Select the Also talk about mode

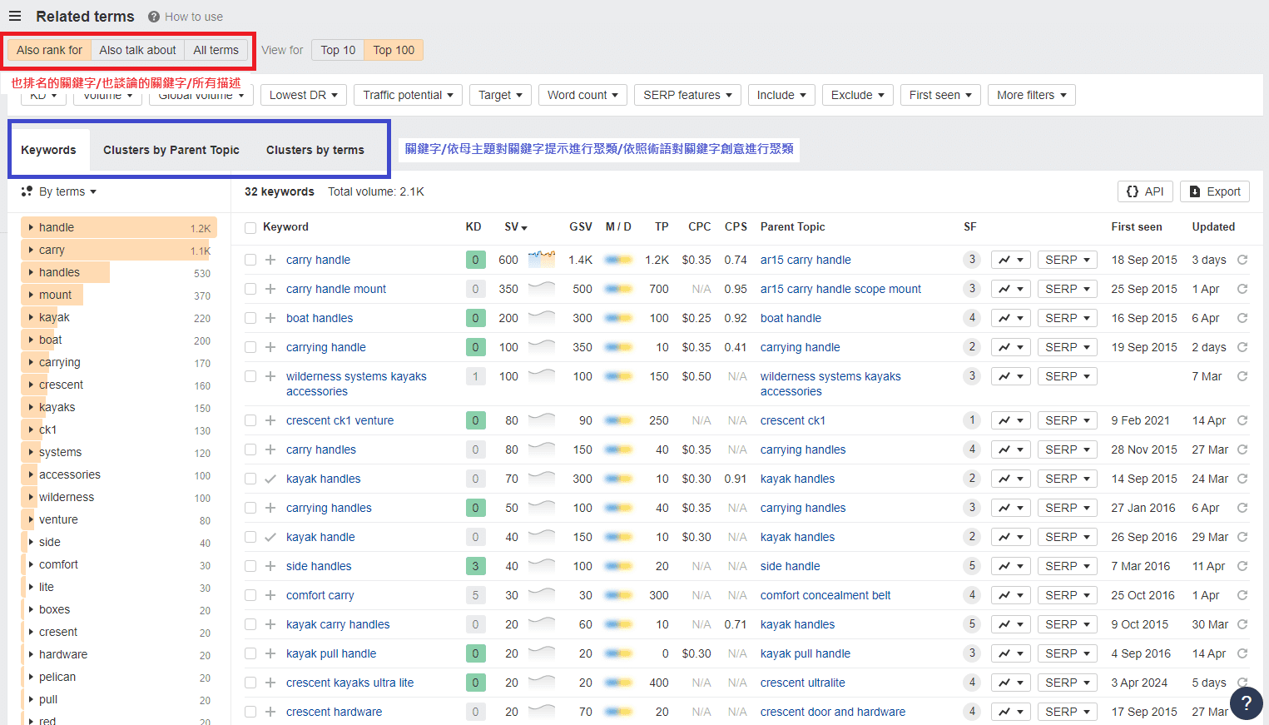point(137,50)
